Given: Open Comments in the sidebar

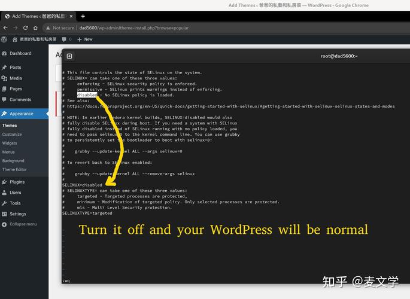Looking at the screenshot, I should pos(20,99).
